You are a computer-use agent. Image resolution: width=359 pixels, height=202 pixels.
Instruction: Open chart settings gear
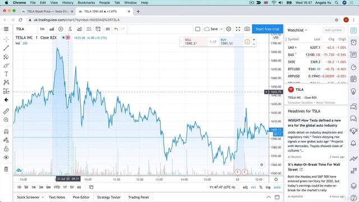[x=228, y=29]
